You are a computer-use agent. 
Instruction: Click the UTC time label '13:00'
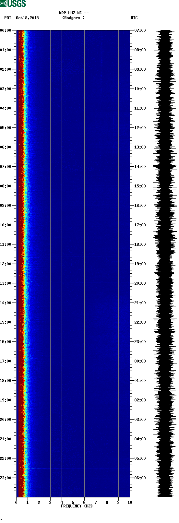pos(140,147)
